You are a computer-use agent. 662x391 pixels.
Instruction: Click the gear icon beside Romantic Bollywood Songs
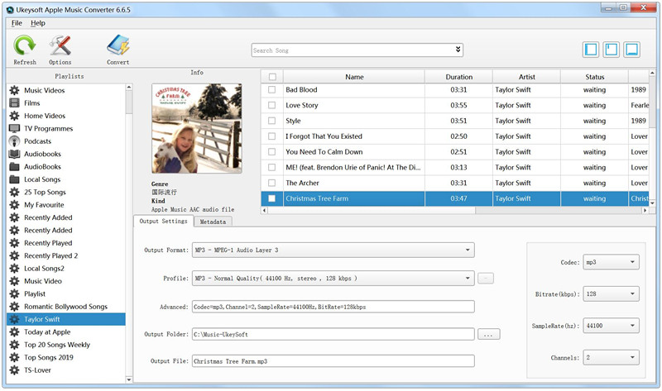click(14, 306)
